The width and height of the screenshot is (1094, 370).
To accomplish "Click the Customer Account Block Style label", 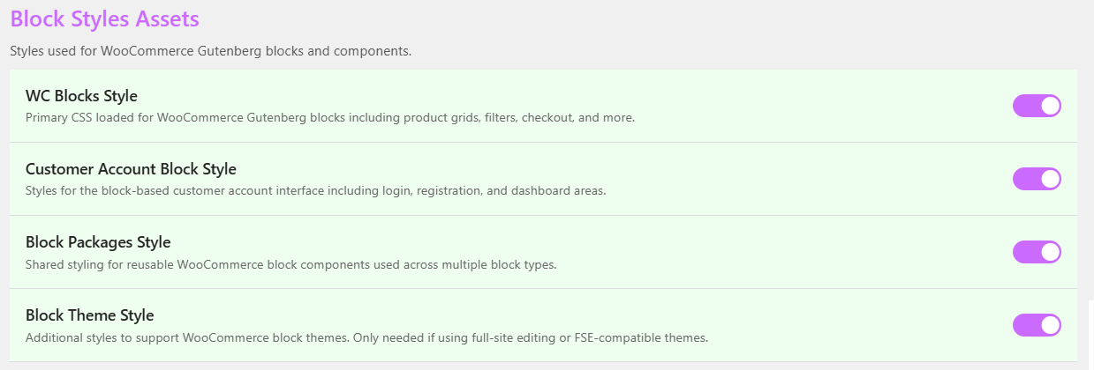I will 131,169.
